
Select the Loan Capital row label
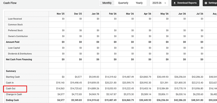14,48
